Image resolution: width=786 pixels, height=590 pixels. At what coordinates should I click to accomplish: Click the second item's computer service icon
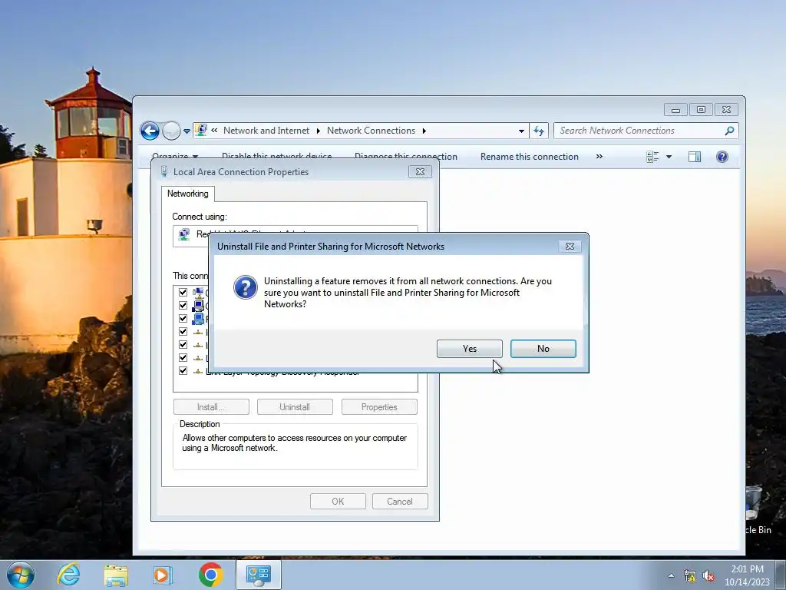pos(198,305)
